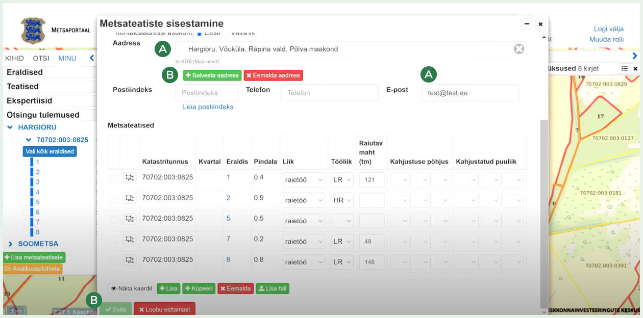Click empty Raiutav maht field in Eraldis 2 row
The height and width of the screenshot is (318, 643).
pos(372,200)
